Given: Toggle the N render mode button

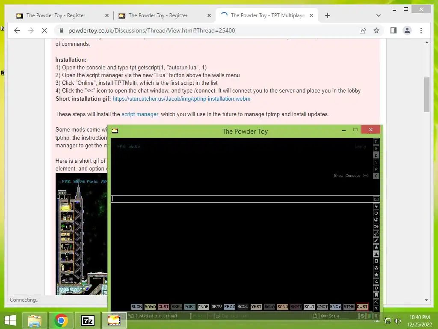Looking at the screenshot, I should [376, 162].
